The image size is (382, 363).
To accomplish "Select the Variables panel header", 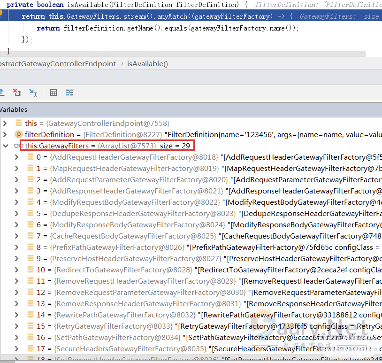I will coord(14,109).
